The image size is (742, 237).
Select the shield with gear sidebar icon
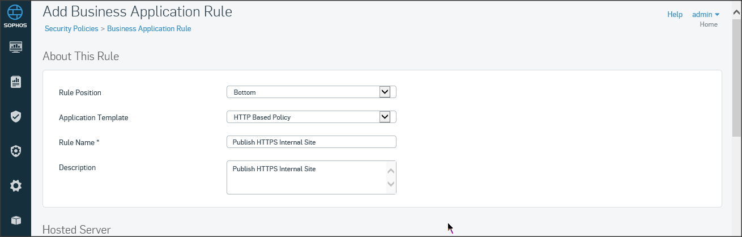(x=16, y=151)
